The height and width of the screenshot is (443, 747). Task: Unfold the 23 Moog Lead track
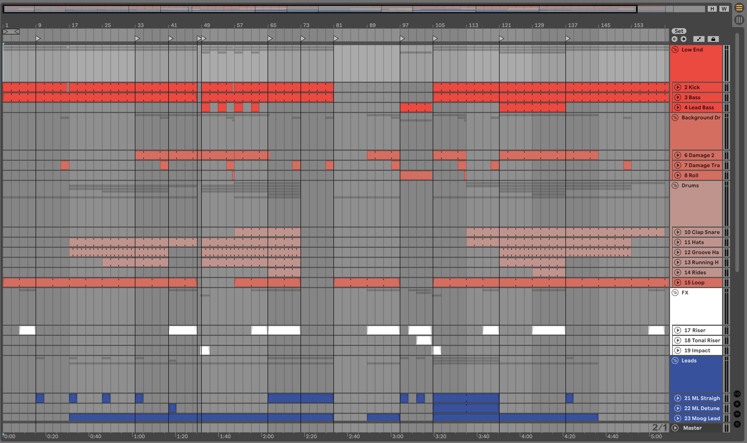pyautogui.click(x=677, y=418)
